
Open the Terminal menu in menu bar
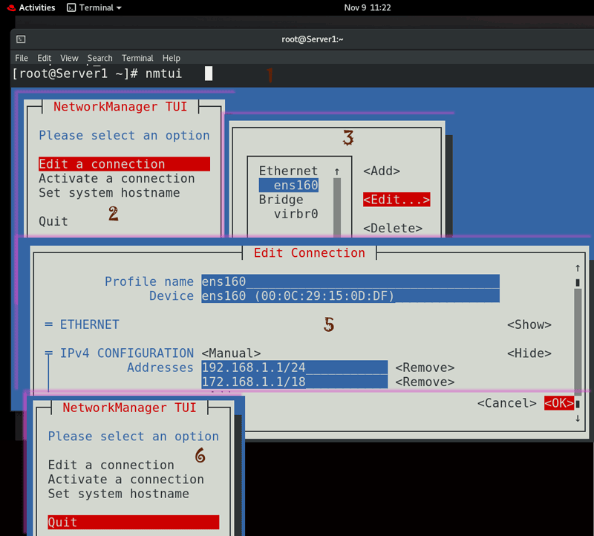[137, 58]
